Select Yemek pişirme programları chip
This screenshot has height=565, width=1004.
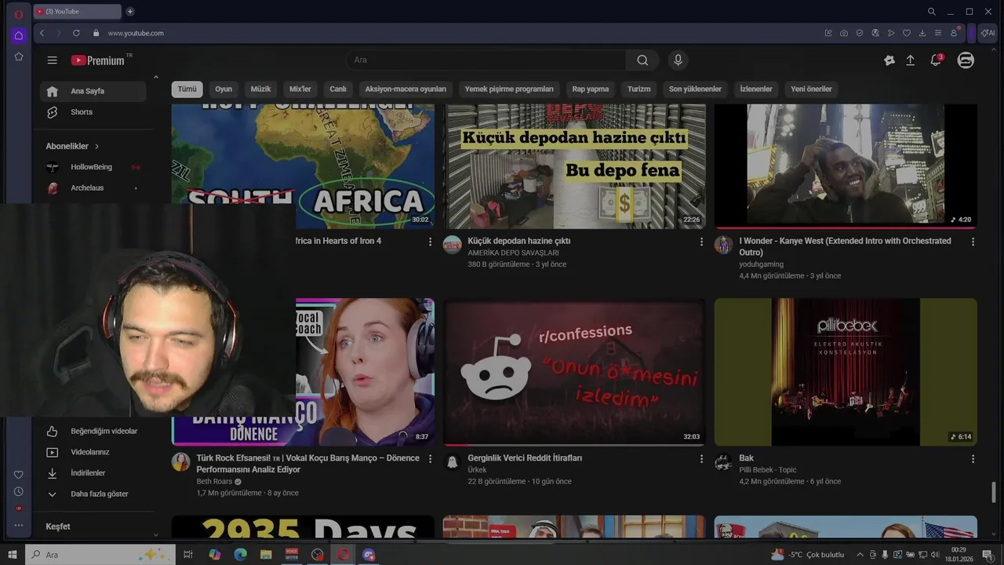click(x=509, y=89)
